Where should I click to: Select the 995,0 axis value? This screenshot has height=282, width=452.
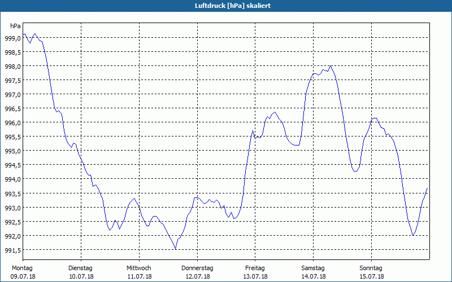pyautogui.click(x=12, y=151)
